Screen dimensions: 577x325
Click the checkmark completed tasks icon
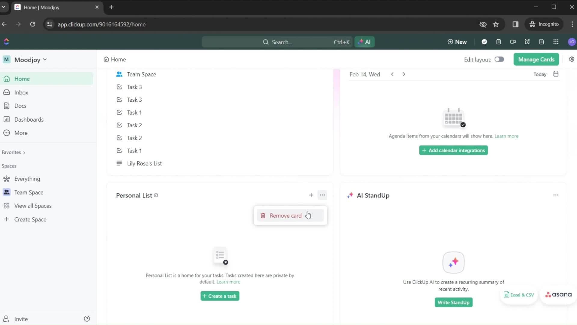pos(484,42)
